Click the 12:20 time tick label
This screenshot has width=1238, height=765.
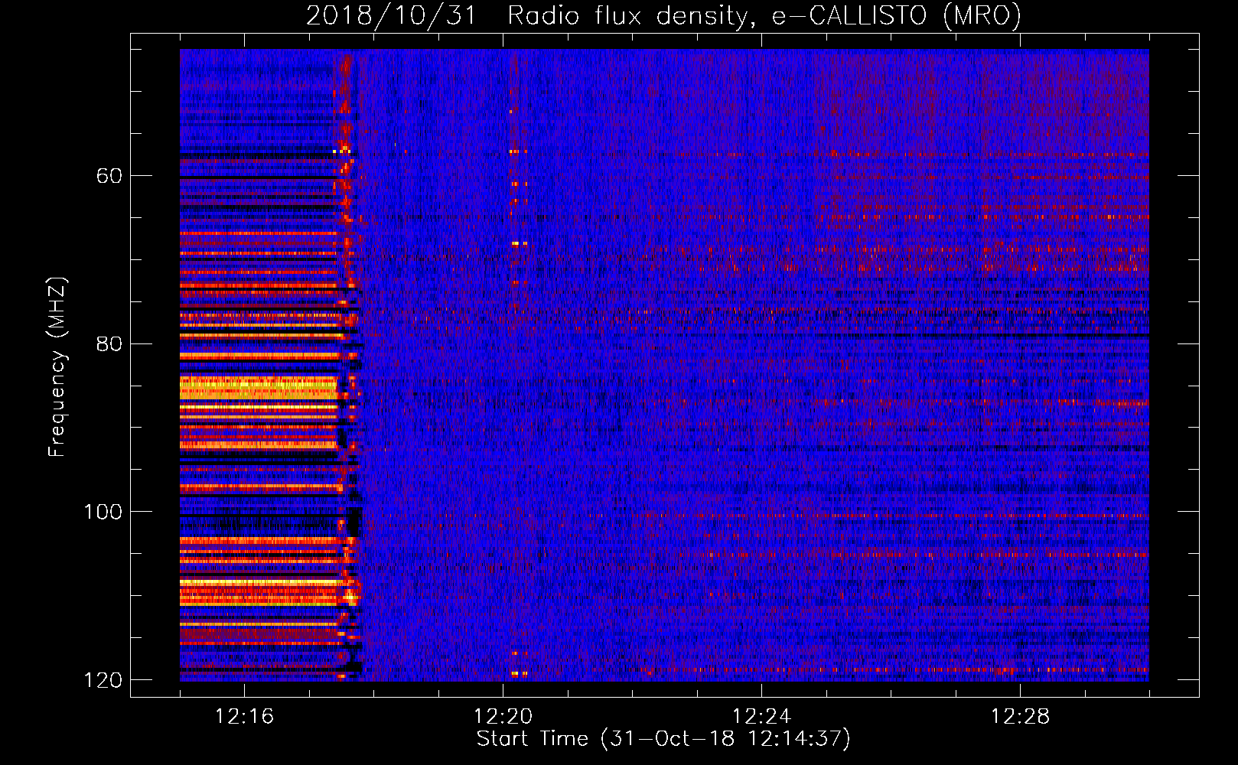pos(503,717)
